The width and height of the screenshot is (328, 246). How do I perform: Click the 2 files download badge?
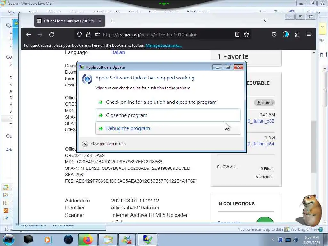pos(264,103)
